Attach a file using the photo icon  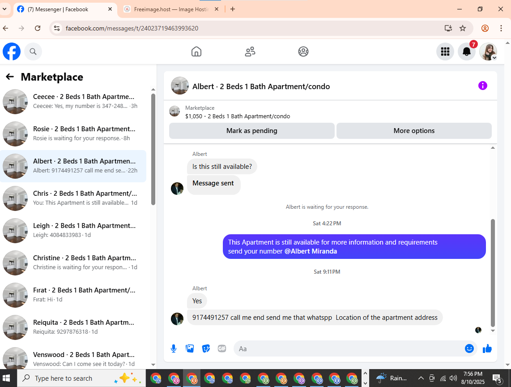(190, 349)
